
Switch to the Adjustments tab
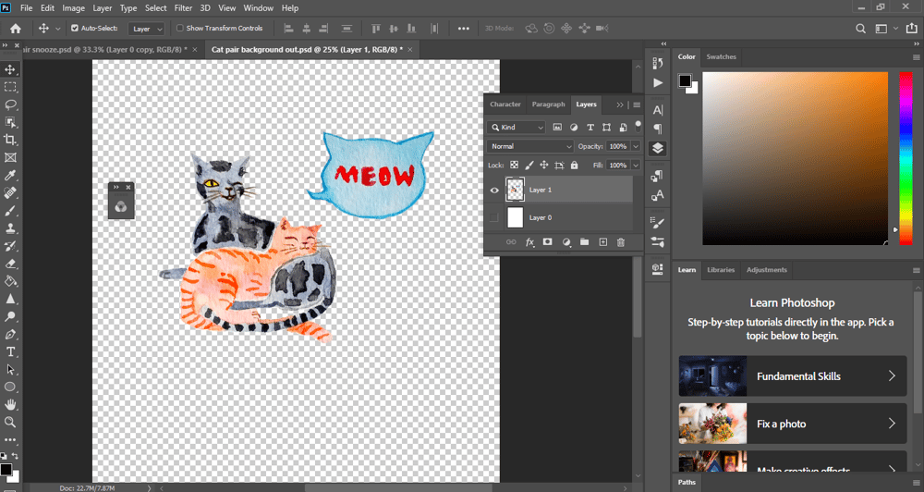[767, 270]
